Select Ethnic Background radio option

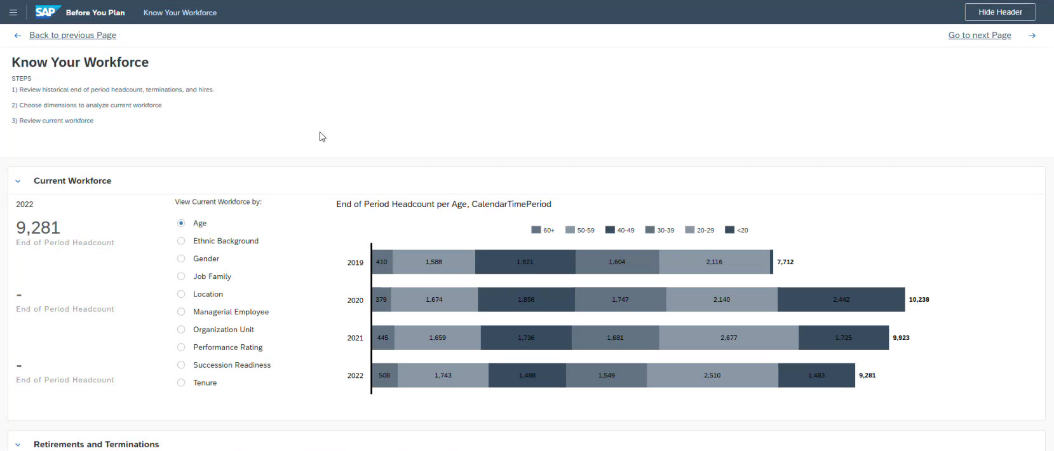181,241
